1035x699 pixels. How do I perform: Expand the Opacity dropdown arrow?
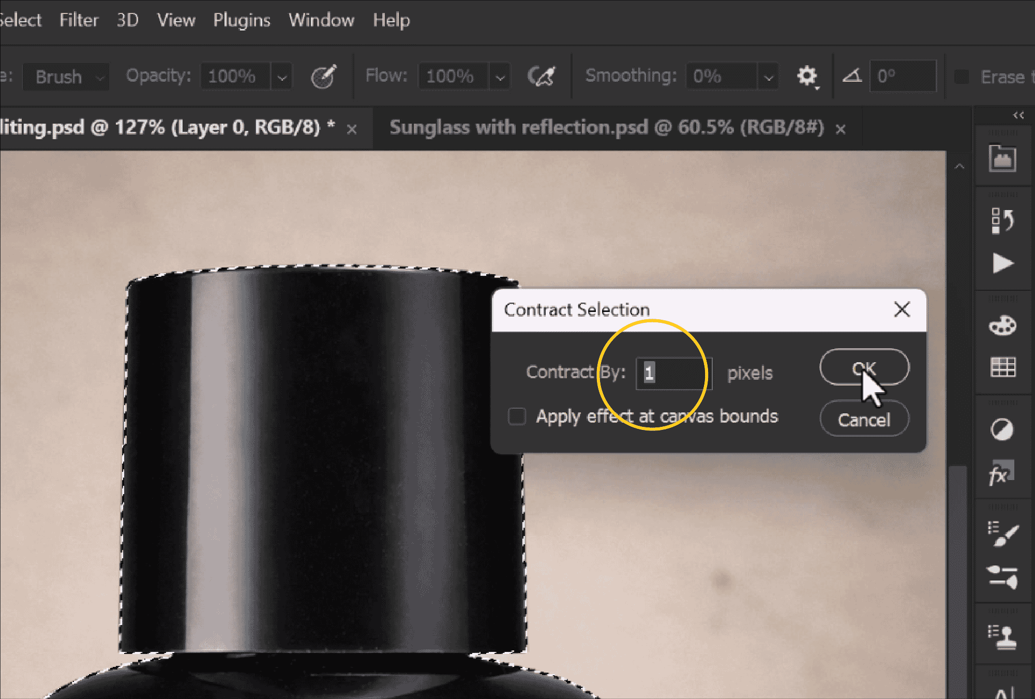coord(282,77)
